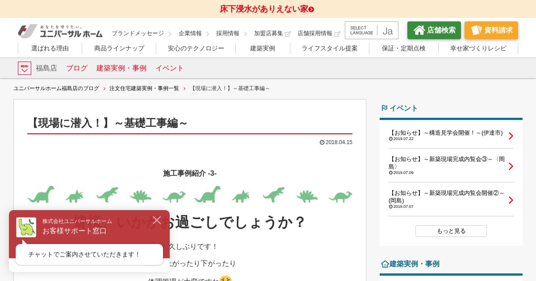This screenshot has height=281, width=536.
Task: Click house icon beside 建築実例・事例 heading
Action: pyautogui.click(x=385, y=264)
